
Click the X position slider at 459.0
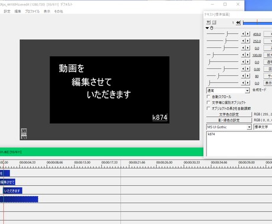click(222, 34)
